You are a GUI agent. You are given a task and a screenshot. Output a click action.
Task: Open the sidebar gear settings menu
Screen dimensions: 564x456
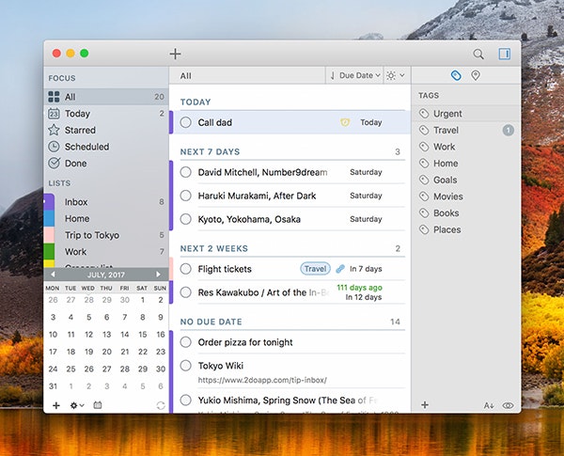click(77, 405)
